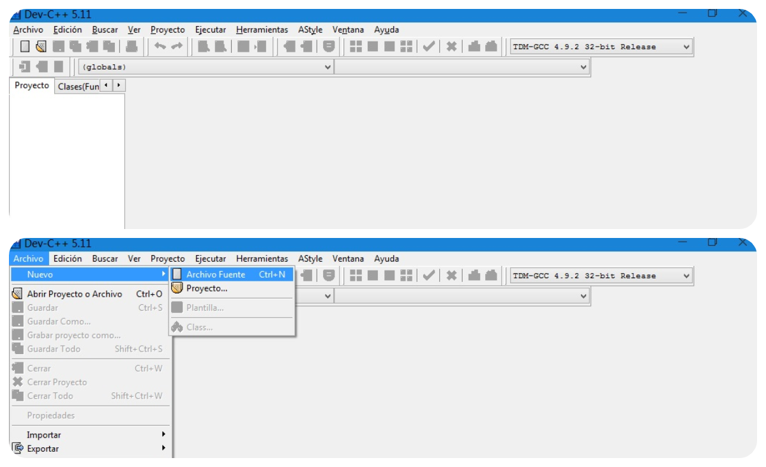Select Propiedades in Archivo menu
The width and height of the screenshot is (766, 467).
pos(91,415)
